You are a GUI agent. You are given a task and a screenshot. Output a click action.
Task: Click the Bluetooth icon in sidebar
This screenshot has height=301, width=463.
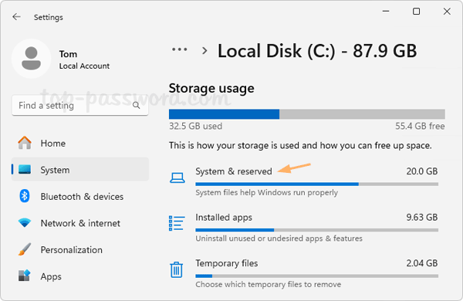(25, 196)
